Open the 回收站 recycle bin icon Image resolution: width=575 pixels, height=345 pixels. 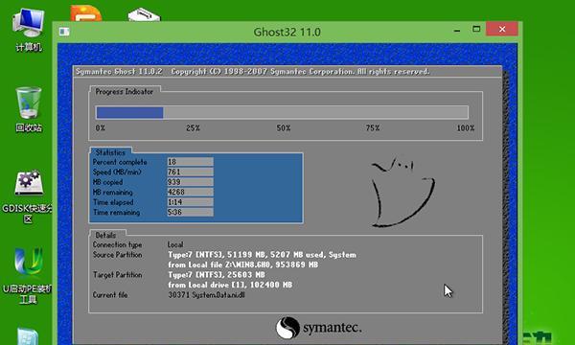pyautogui.click(x=29, y=109)
